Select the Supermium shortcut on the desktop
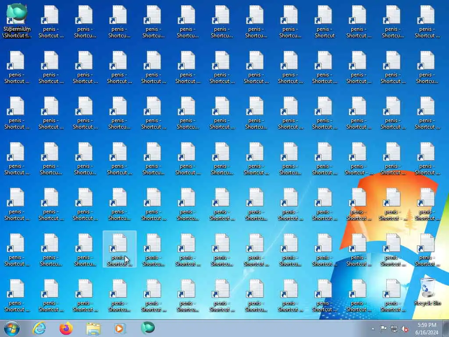 click(17, 21)
